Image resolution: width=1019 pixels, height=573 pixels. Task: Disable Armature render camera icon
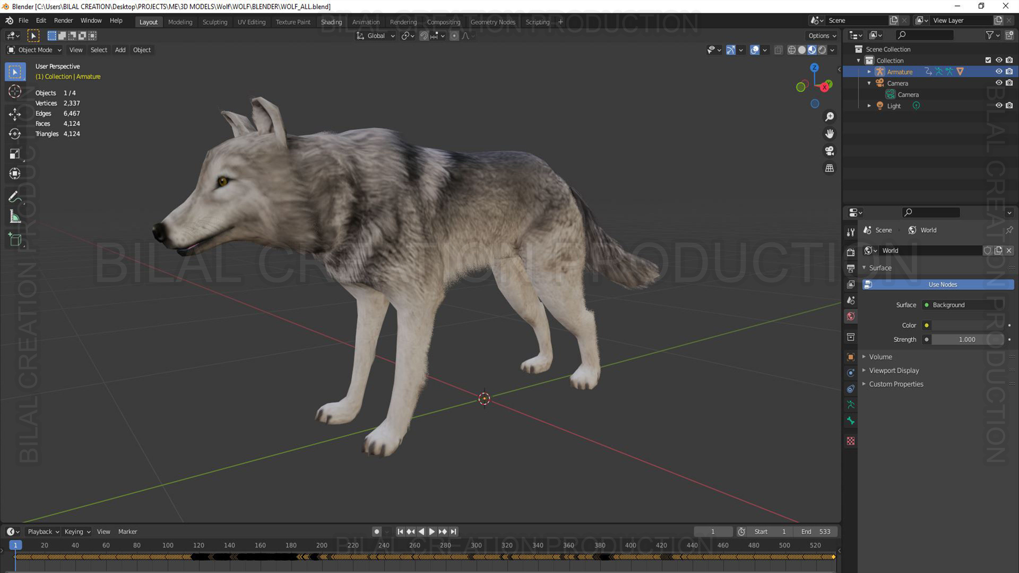coord(1009,72)
